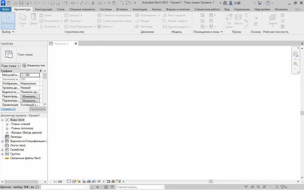The image size is (304, 190).
Task: Expand the Фасады (Фасад здания) node
Action: pyautogui.click(x=7, y=133)
